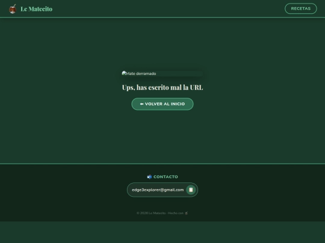
Task: Click Volver al inicio button
Action: pos(162,104)
